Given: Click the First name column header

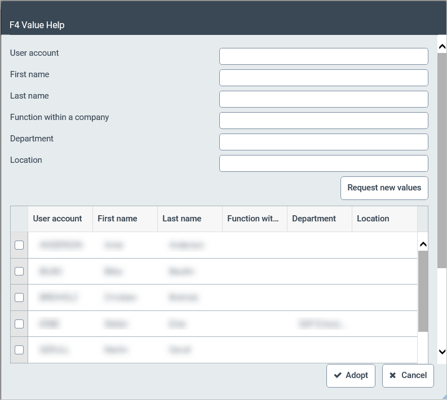Looking at the screenshot, I should click(125, 219).
